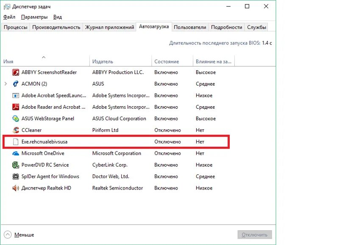Click the ABBYY ScreenshotReader icon
This screenshot has height=245, width=339.
click(x=16, y=72)
